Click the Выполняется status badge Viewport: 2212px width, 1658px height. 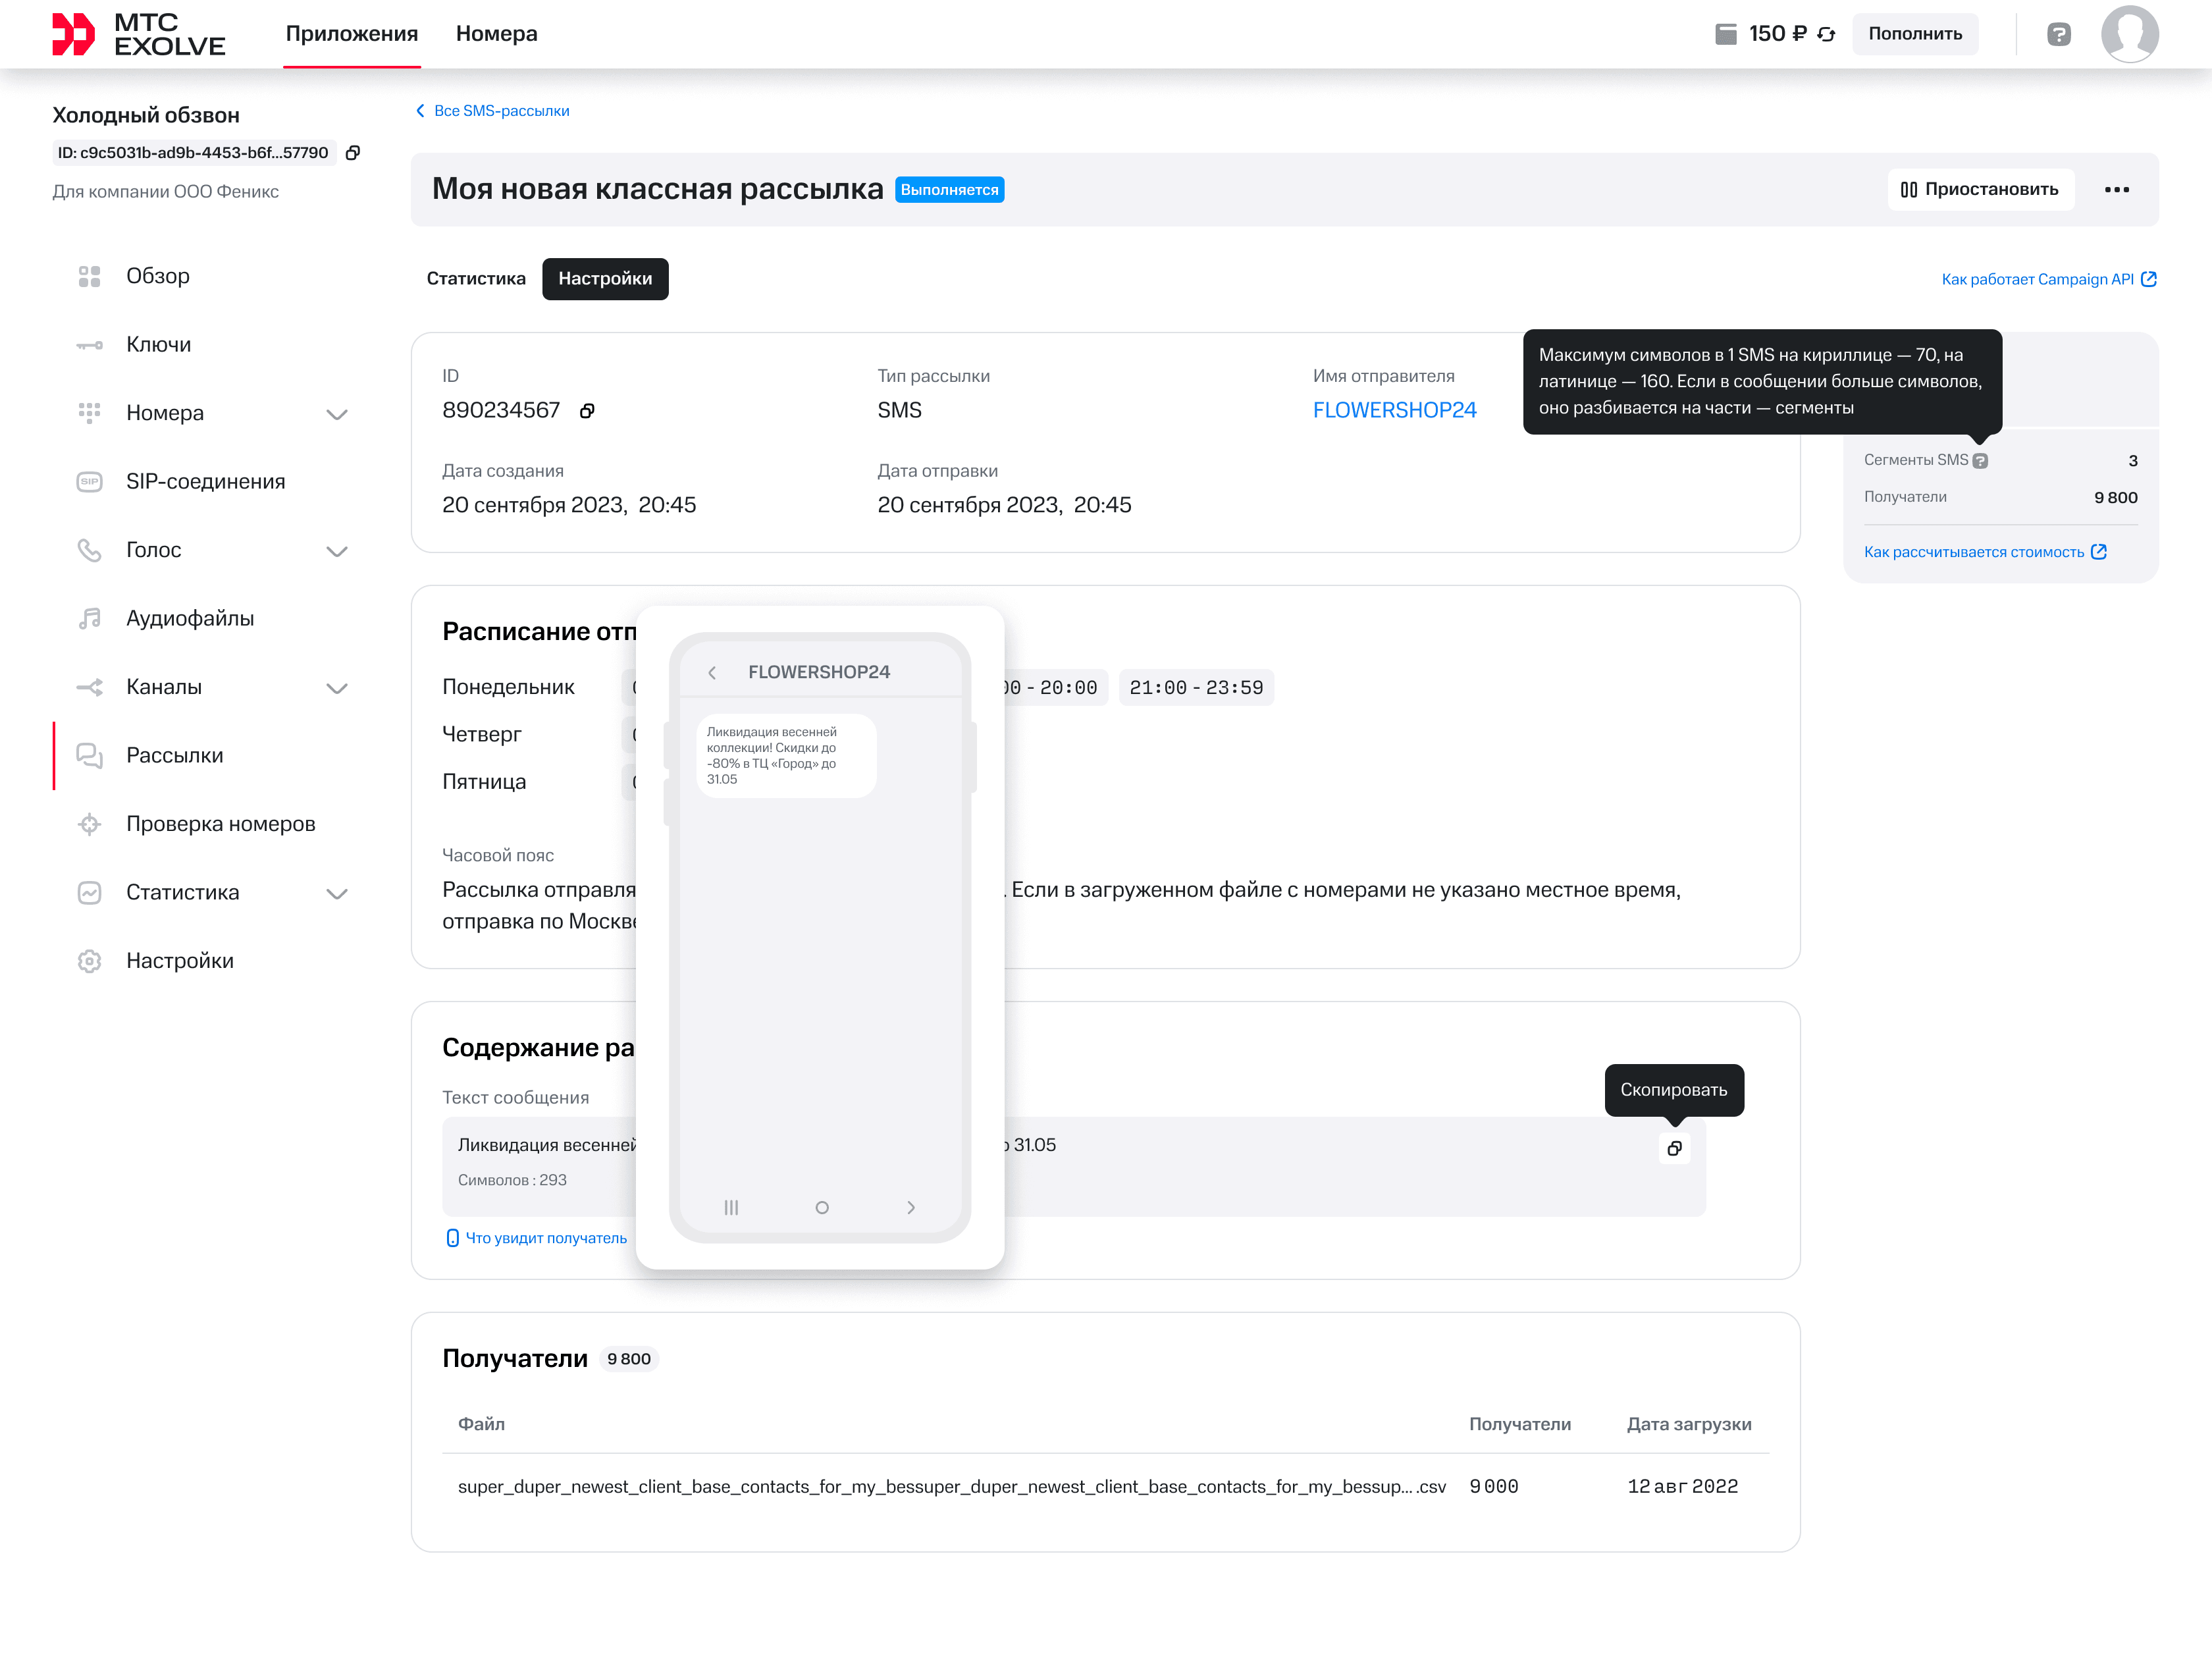coord(949,190)
